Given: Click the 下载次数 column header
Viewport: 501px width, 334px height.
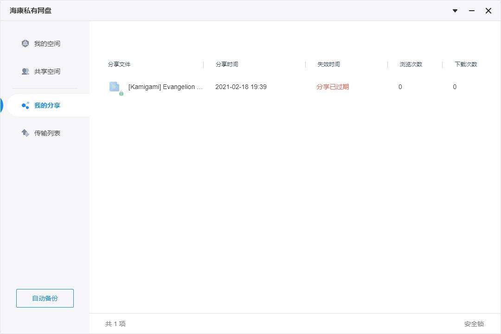Looking at the screenshot, I should 465,64.
